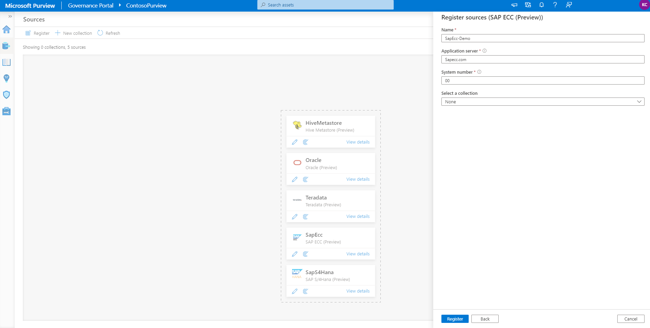Show System number info tooltip icon
Image resolution: width=650 pixels, height=328 pixels.
pyautogui.click(x=479, y=72)
